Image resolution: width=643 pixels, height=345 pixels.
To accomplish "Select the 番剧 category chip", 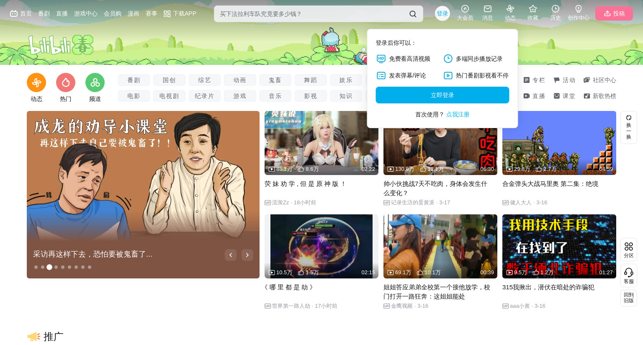I will pyautogui.click(x=134, y=80).
